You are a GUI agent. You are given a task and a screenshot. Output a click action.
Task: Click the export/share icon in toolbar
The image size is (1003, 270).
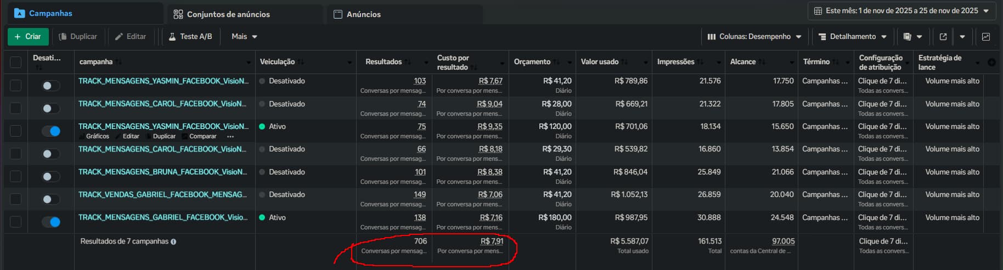coord(943,37)
